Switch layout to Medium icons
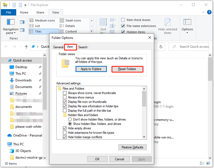Viewport: 214px width, 168px height. click(42, 20)
